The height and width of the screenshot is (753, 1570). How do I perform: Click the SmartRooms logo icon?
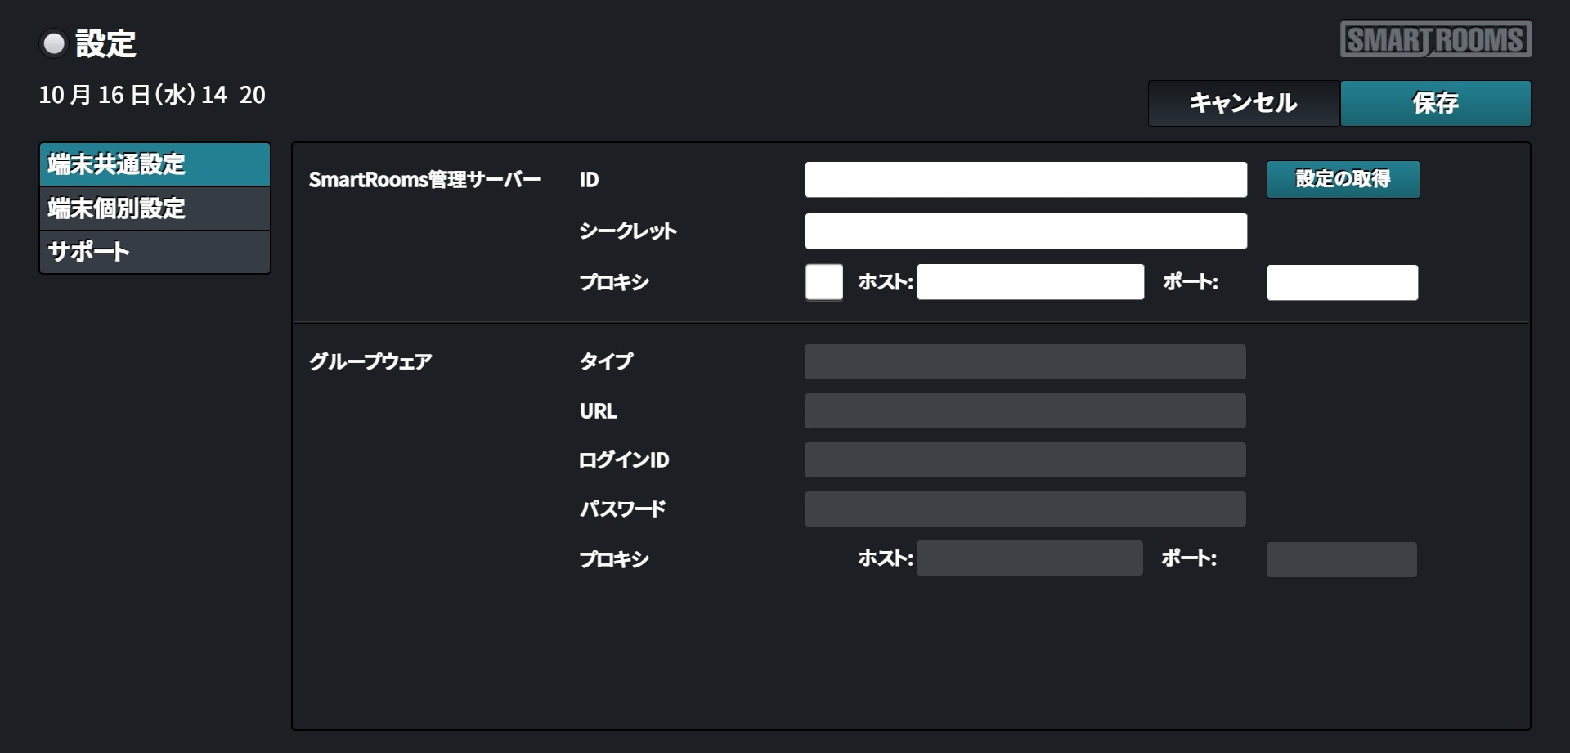coord(1435,39)
